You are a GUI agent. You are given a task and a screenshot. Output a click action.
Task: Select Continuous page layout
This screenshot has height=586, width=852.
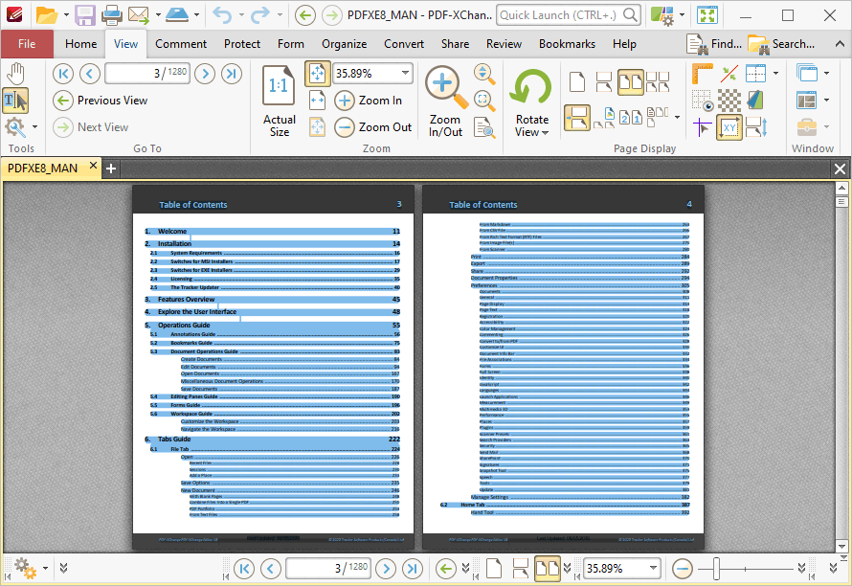click(604, 82)
